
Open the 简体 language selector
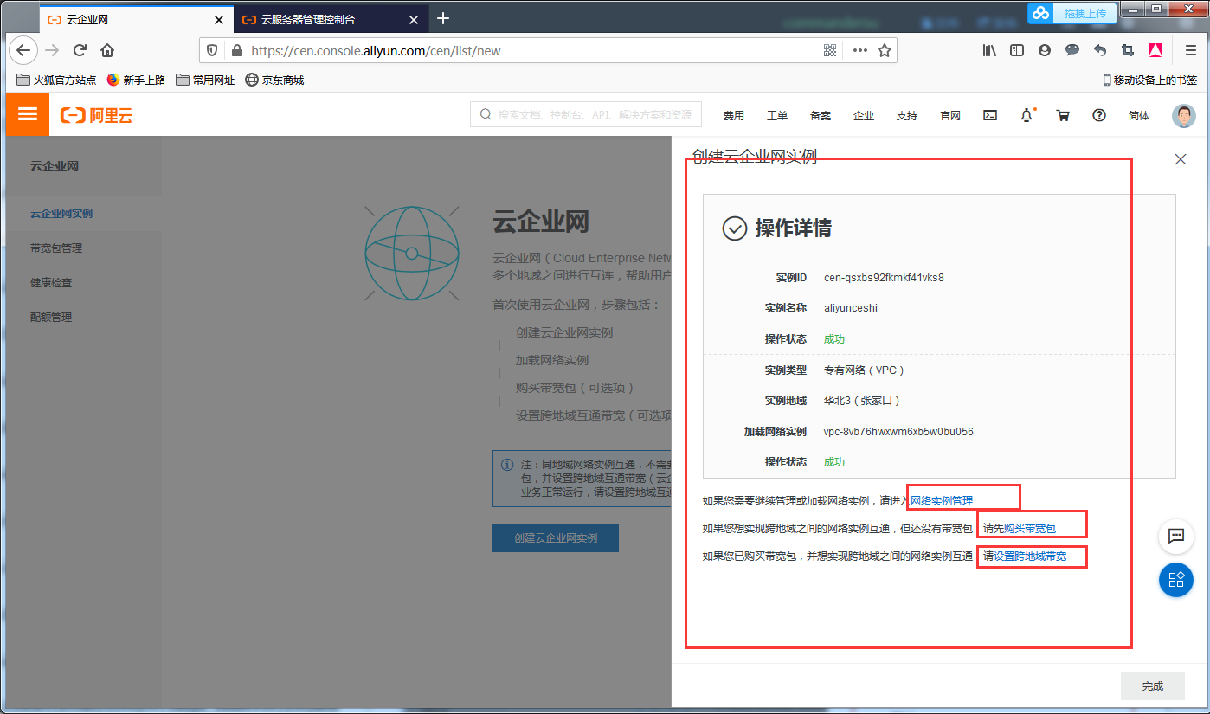click(x=1138, y=114)
